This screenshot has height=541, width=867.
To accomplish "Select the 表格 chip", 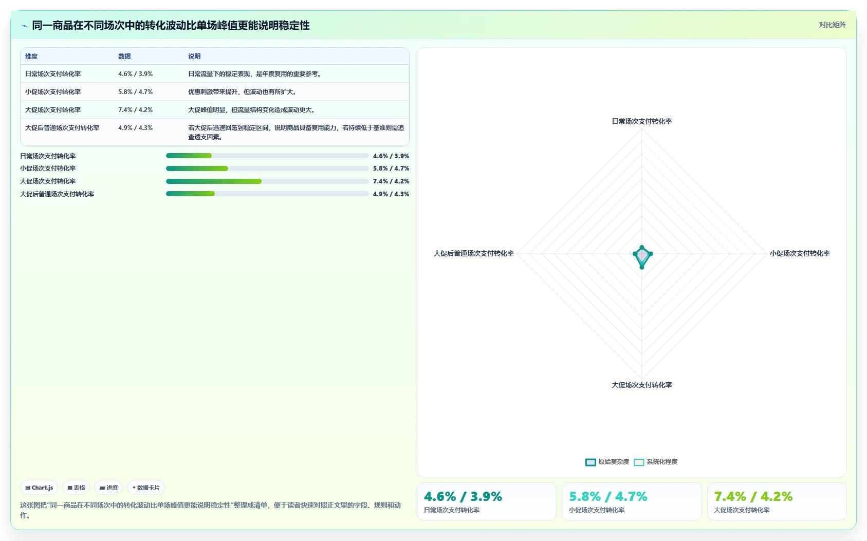I will point(76,488).
